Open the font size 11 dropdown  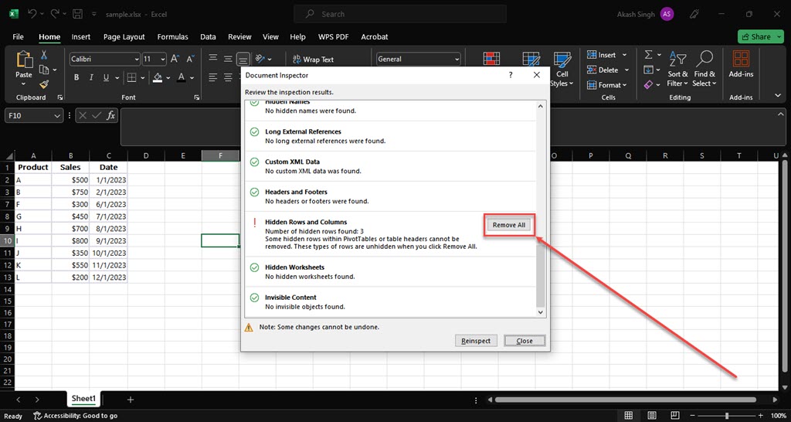tap(162, 59)
